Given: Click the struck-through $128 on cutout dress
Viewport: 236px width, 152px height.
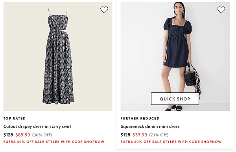Looking at the screenshot, I should point(8,135).
